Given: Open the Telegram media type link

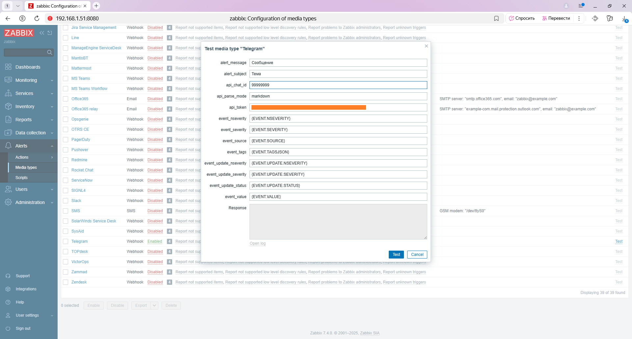Looking at the screenshot, I should click(x=79, y=241).
